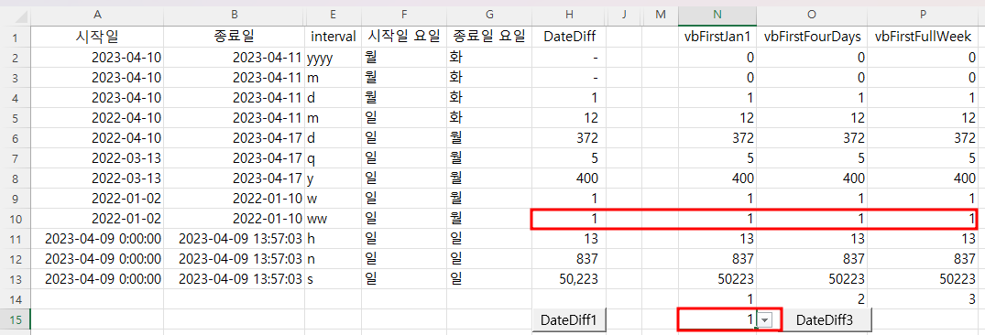Click '5' under vbFirstFourDays
Viewport: 985px width, 335px height.
tap(812, 158)
